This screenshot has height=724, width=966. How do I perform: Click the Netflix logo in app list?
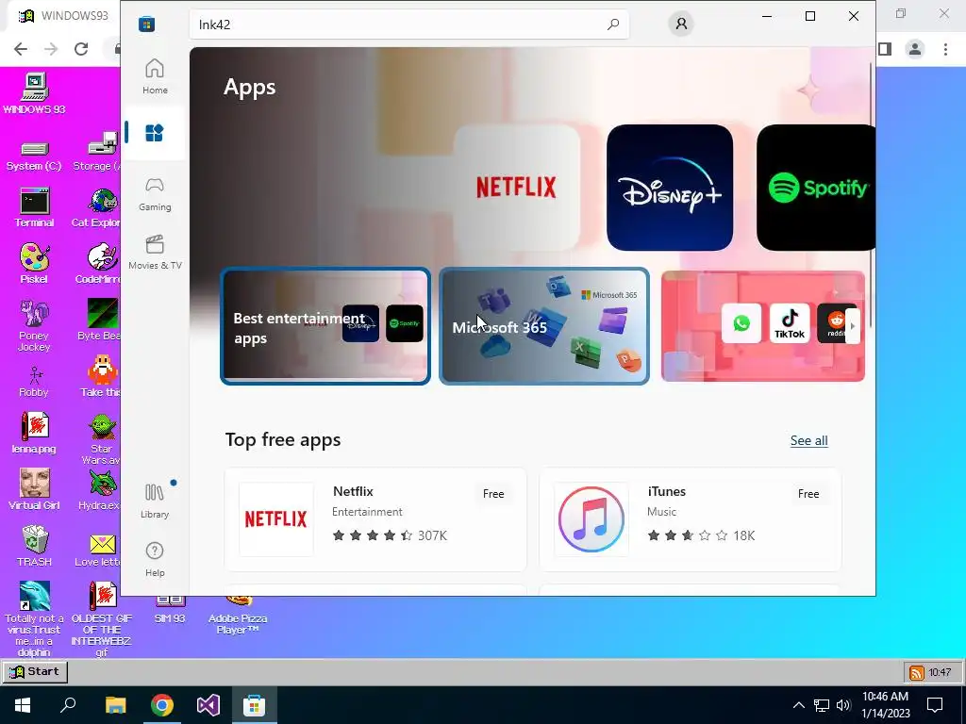[x=276, y=519]
